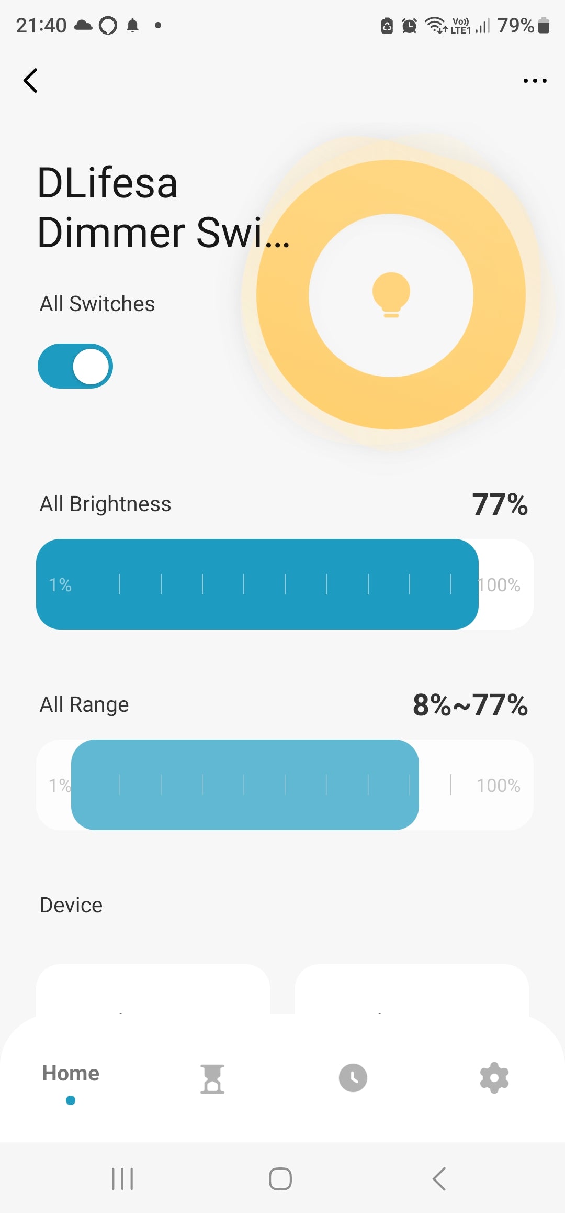The height and width of the screenshot is (1213, 565).
Task: Tap the back arrow at top left
Action: coord(31,81)
